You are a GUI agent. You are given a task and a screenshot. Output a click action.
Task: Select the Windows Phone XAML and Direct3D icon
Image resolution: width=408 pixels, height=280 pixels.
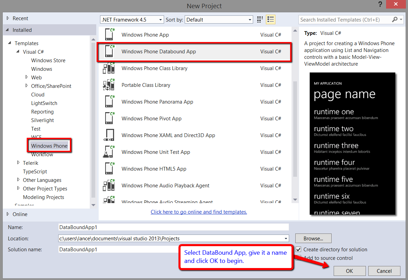coord(109,135)
